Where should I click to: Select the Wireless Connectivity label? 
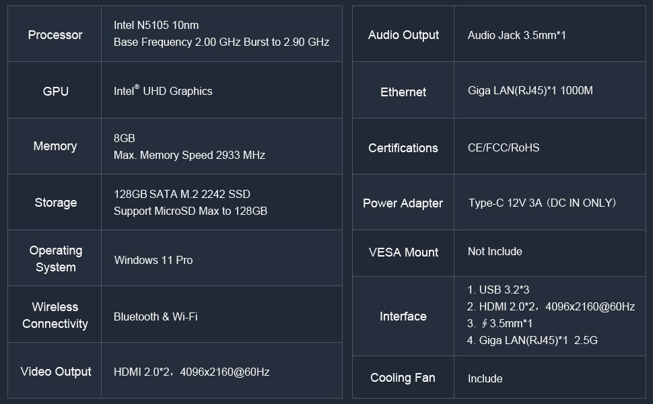coord(55,315)
